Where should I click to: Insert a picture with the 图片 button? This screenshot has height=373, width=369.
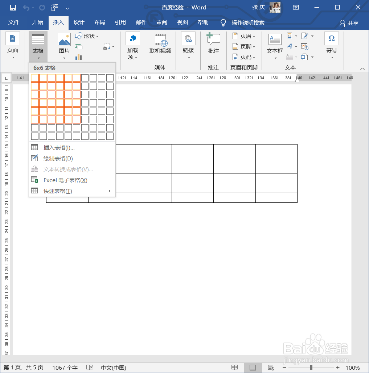(64, 46)
